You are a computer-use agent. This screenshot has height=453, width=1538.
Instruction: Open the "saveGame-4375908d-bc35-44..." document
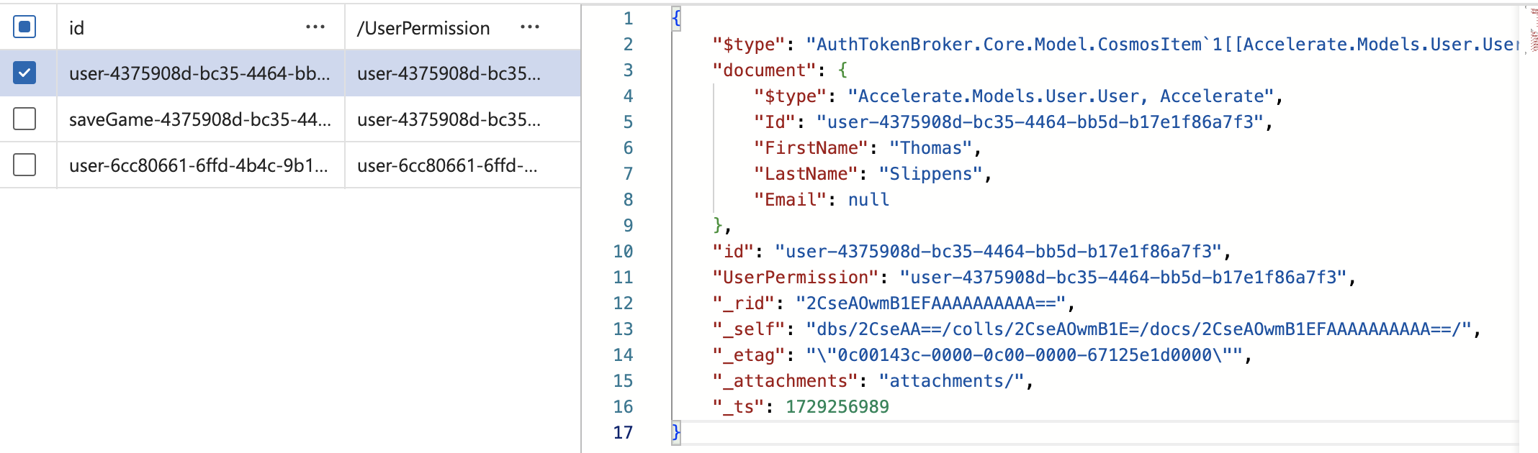point(200,119)
